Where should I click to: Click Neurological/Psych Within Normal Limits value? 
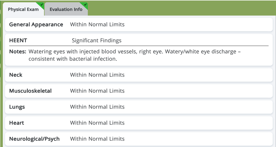click(x=97, y=139)
